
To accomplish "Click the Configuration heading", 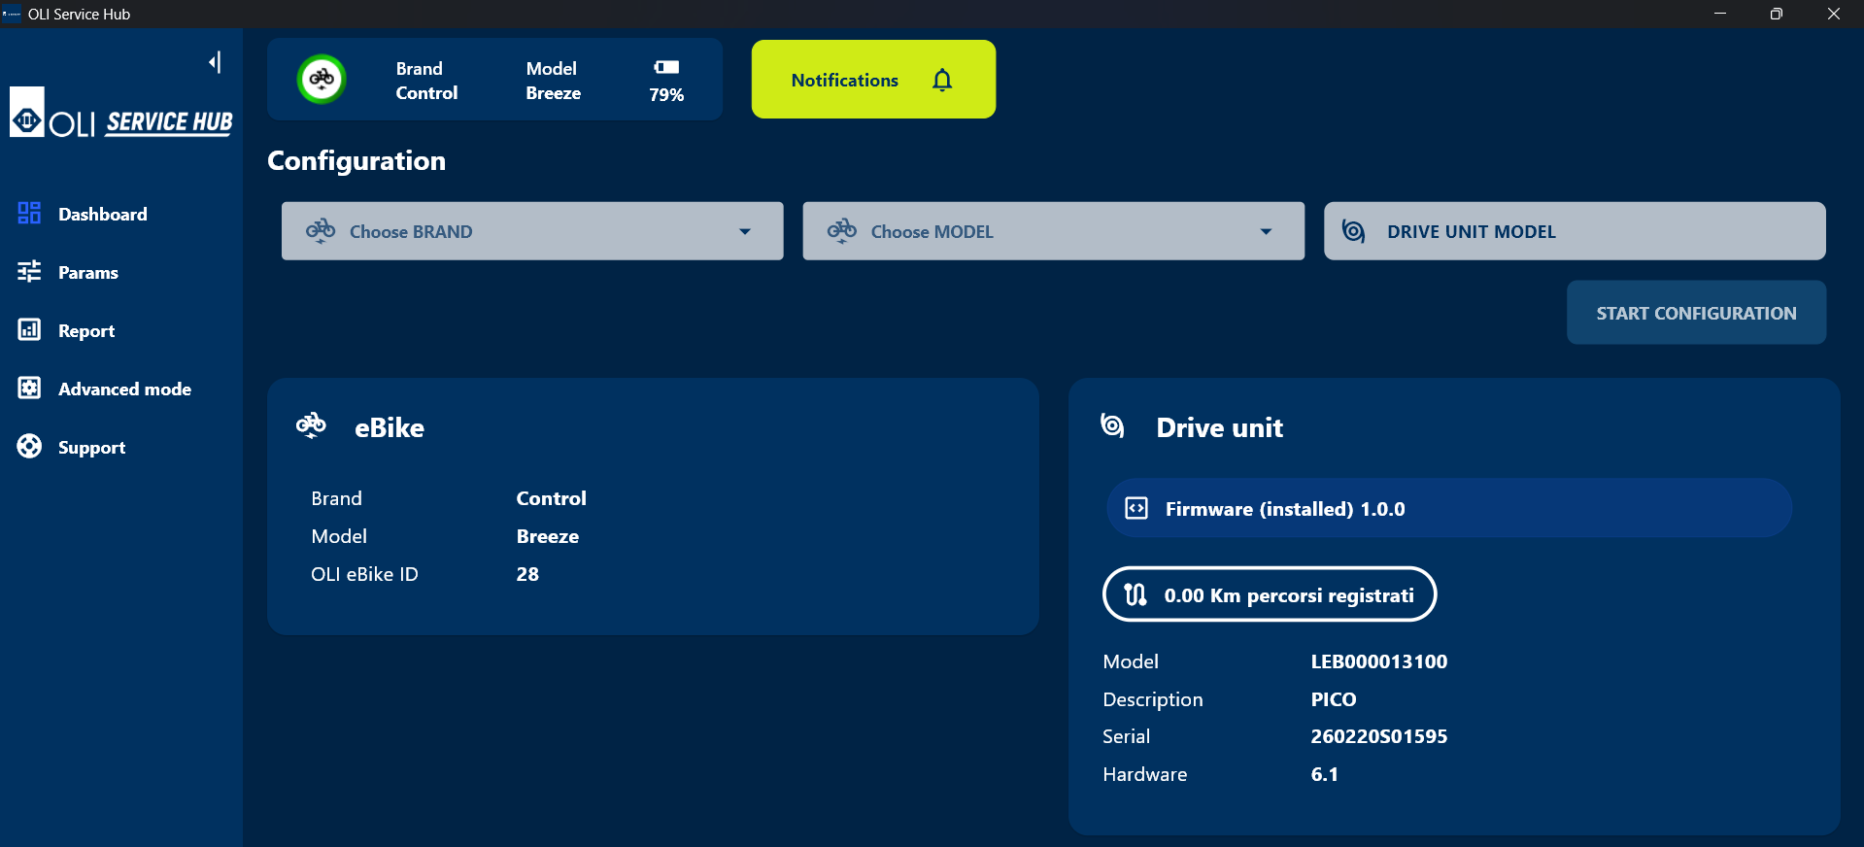I will click(356, 160).
